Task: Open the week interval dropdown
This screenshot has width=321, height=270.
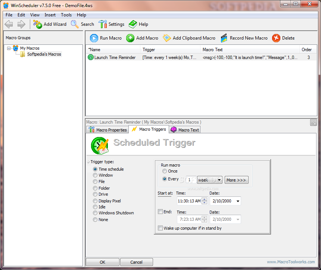Action: click(219, 180)
